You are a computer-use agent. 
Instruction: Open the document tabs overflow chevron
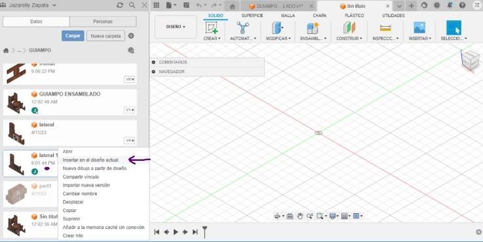399,6
